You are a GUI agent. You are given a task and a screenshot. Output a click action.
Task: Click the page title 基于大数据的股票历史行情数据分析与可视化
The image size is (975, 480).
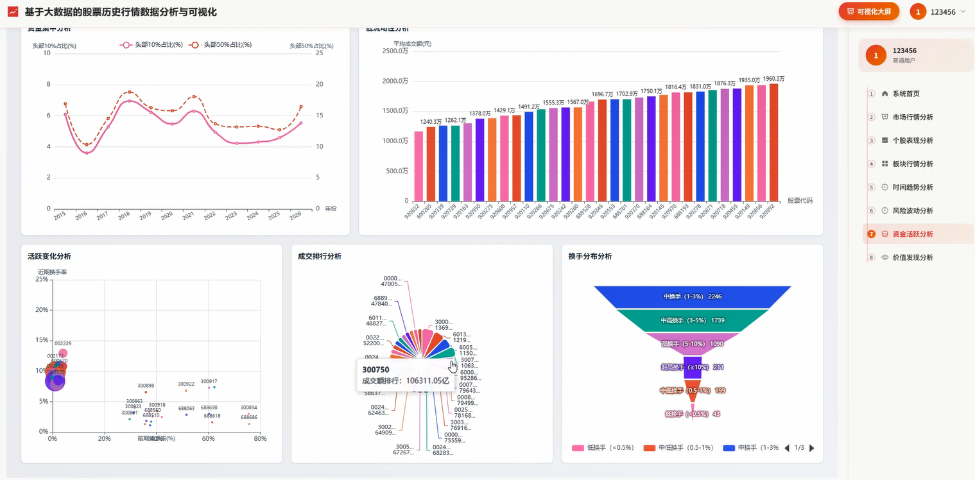(x=121, y=12)
